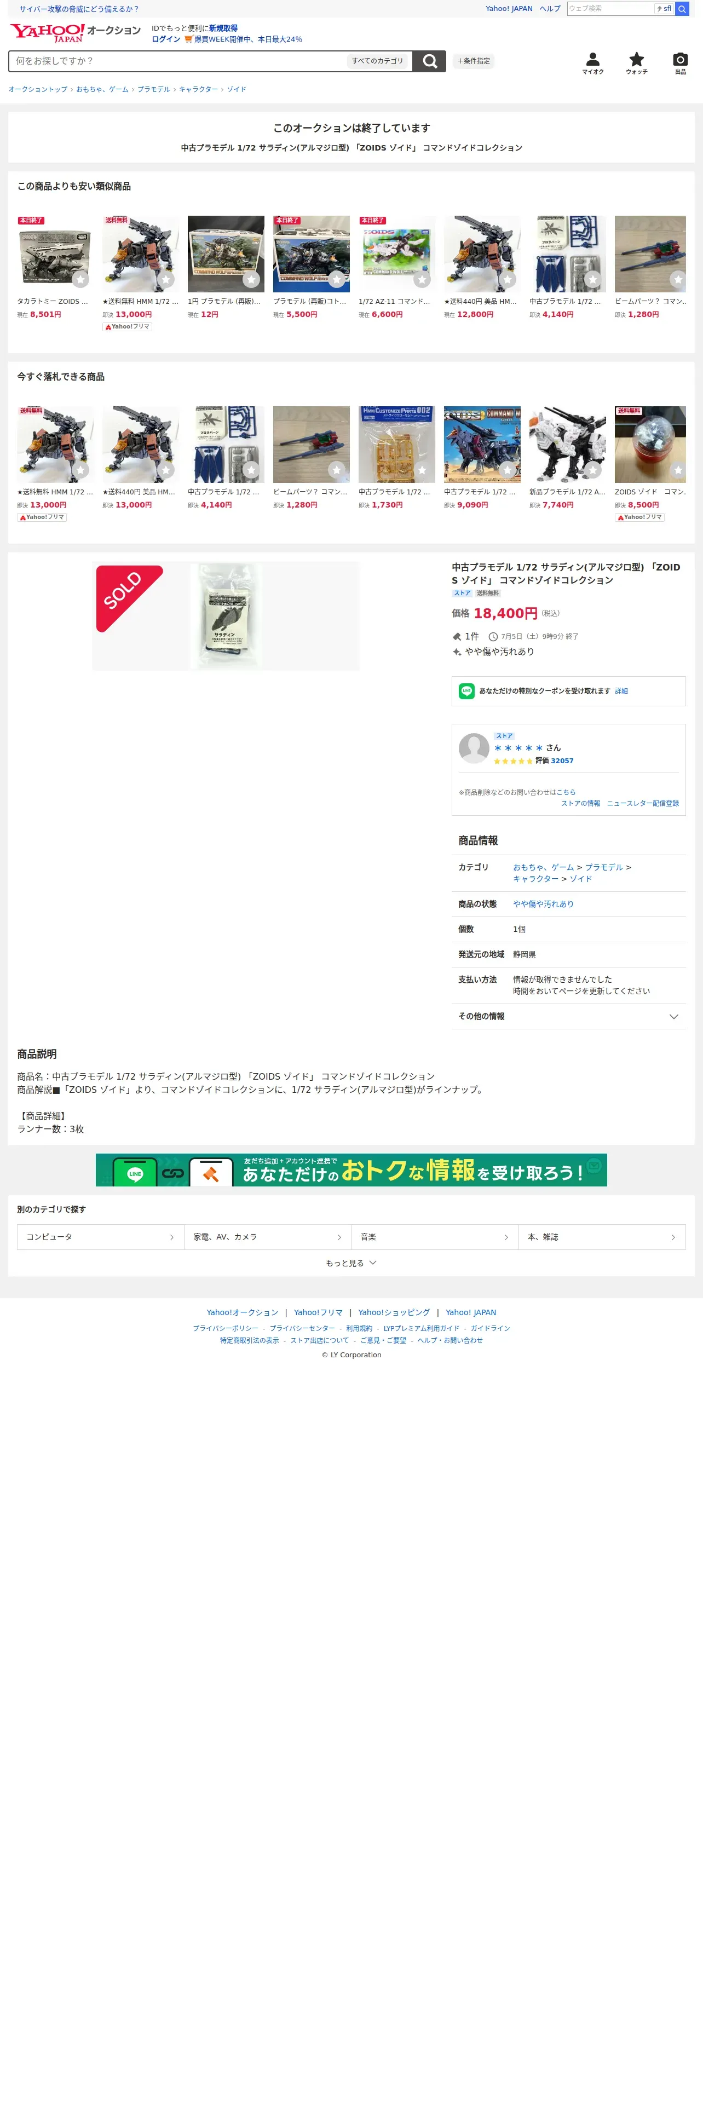Click ストアの情報 link
Viewport: 703px width, 2109px height.
580,803
